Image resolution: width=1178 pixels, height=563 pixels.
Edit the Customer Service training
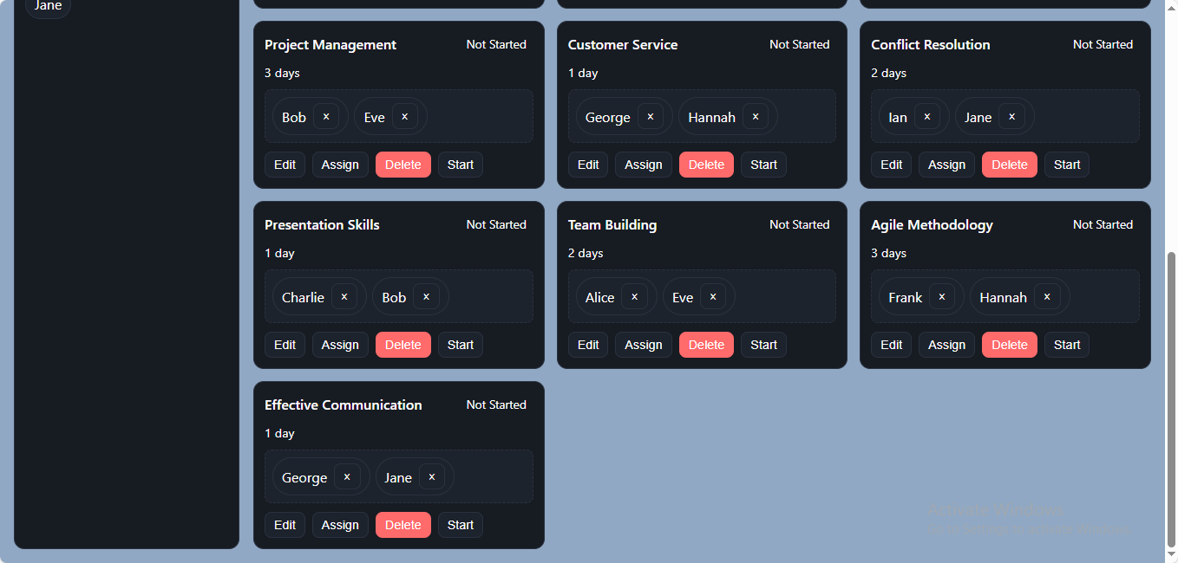coord(588,165)
